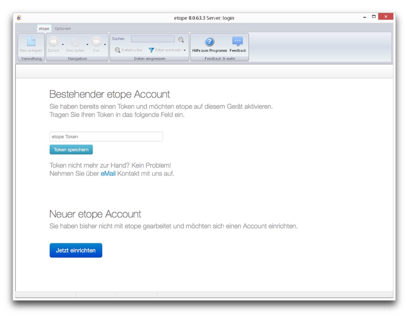Click the Neuer etope Account heading
407x316 pixels.
click(x=95, y=214)
